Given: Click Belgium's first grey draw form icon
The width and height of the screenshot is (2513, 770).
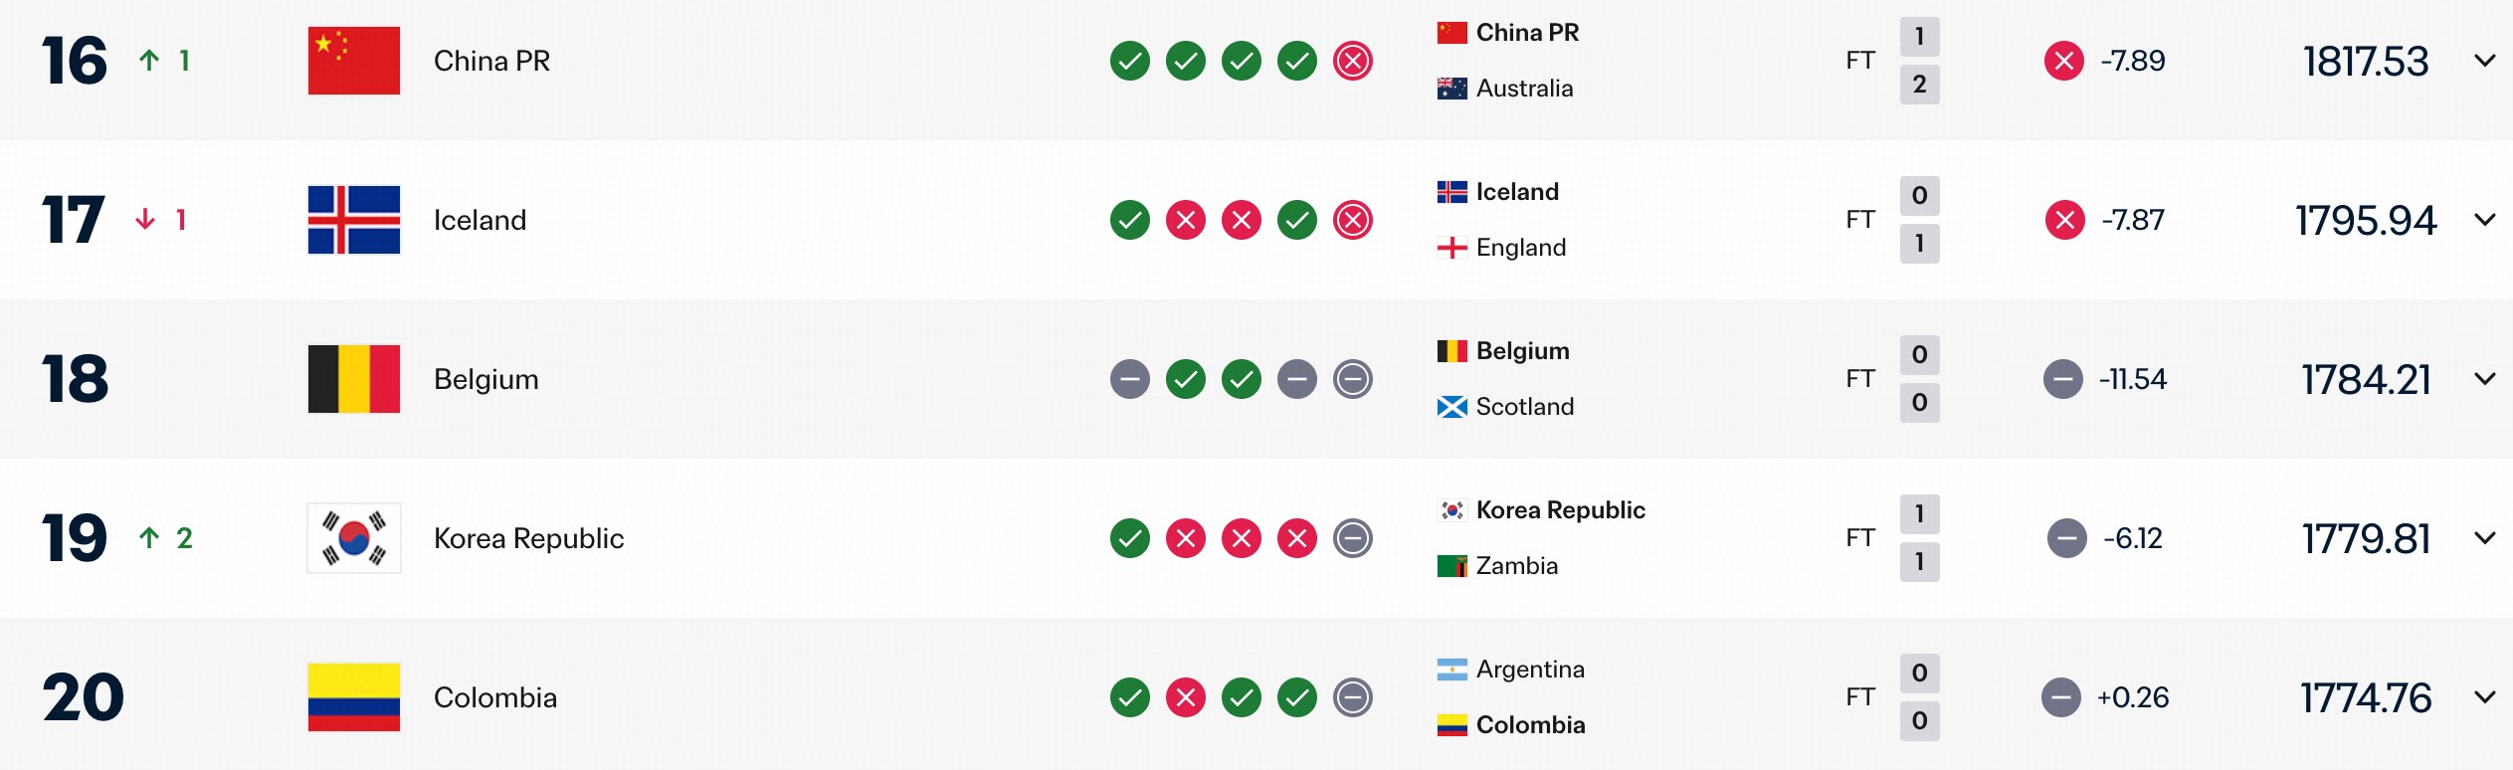Looking at the screenshot, I should click(1129, 379).
